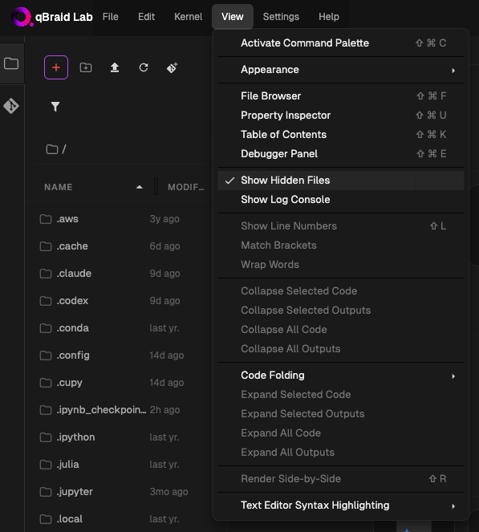Click the .local folder icon
Viewport: 479px width, 532px height.
click(46, 519)
